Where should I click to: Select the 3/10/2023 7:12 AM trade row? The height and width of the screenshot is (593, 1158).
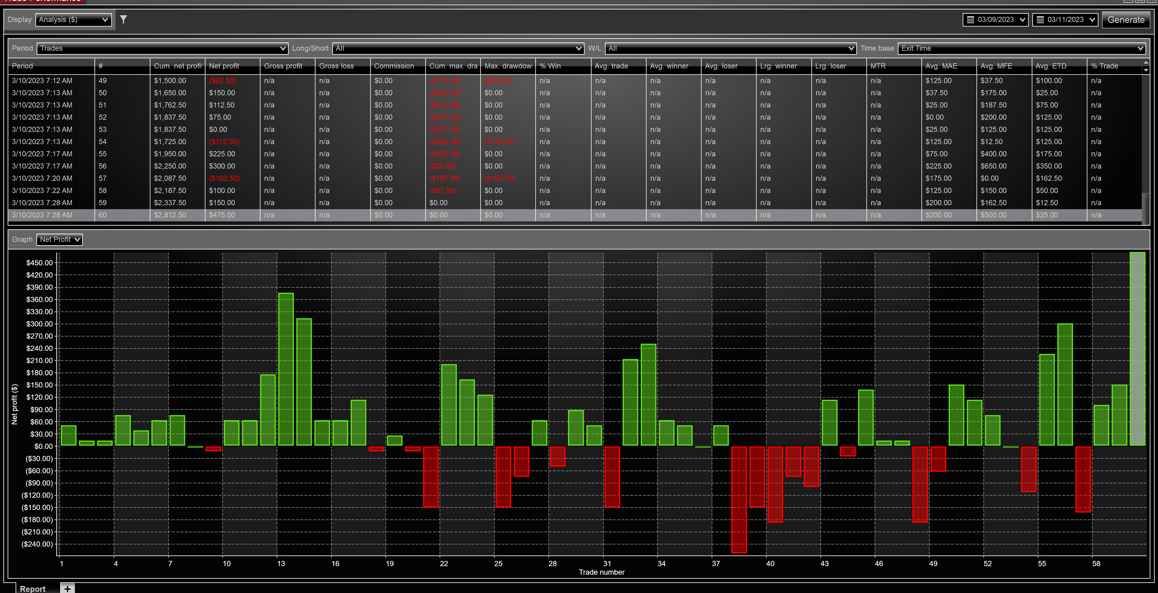(575, 81)
